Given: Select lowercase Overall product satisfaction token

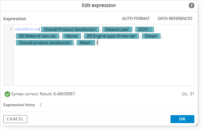Looking at the screenshot, I should (45, 43).
